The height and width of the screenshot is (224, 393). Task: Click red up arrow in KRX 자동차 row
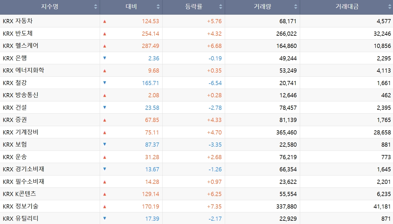pos(105,21)
